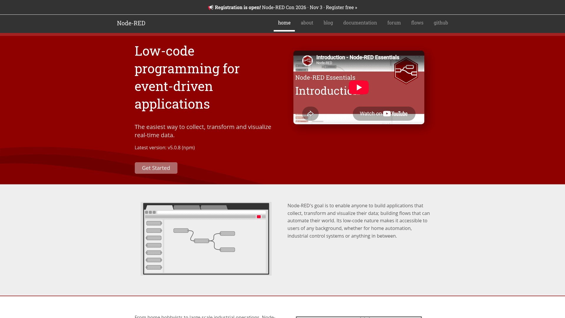Open the Introduction - Node-RED Essentials video title
Viewport: 565px width, 318px height.
click(358, 57)
